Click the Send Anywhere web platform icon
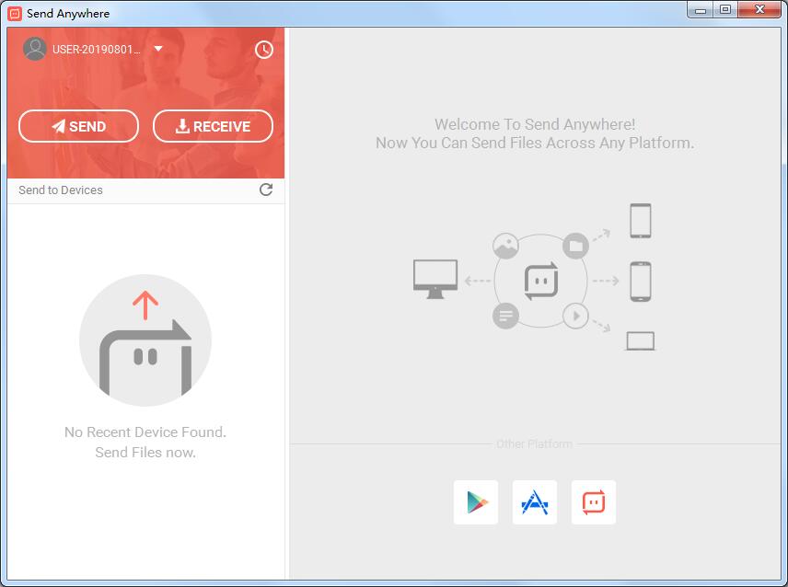The width and height of the screenshot is (788, 587). click(x=593, y=501)
